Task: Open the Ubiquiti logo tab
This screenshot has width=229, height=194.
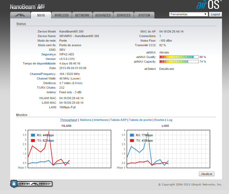Action: coord(20,15)
